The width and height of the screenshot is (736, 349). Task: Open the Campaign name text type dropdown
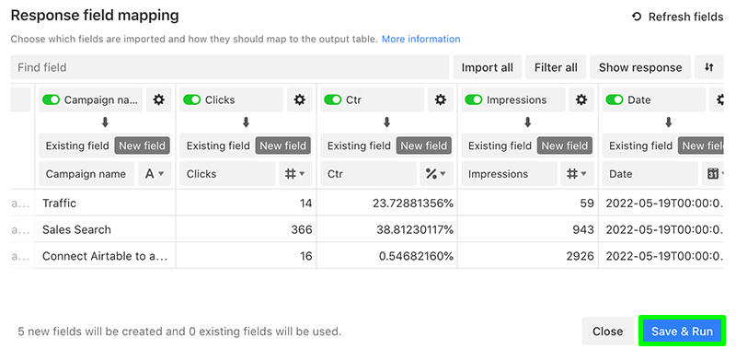pos(155,174)
